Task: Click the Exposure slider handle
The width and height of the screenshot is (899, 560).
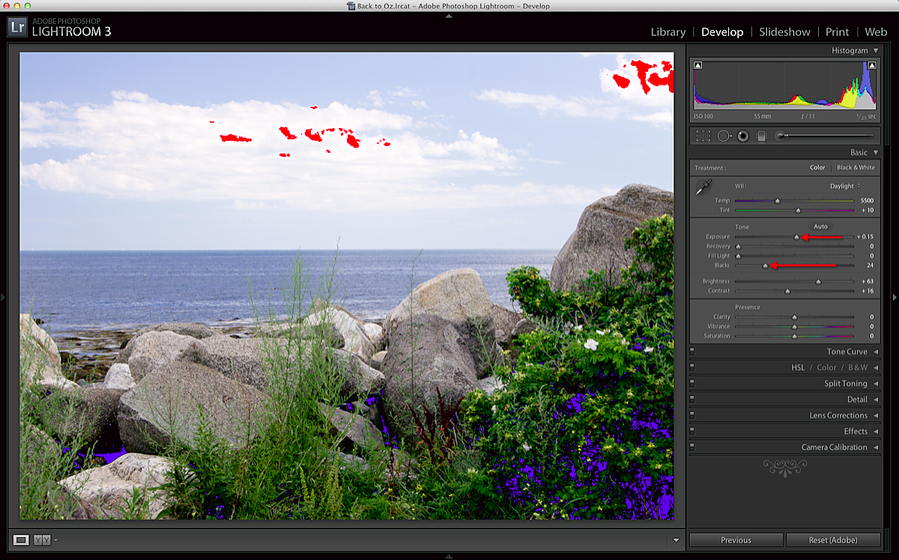Action: click(797, 237)
